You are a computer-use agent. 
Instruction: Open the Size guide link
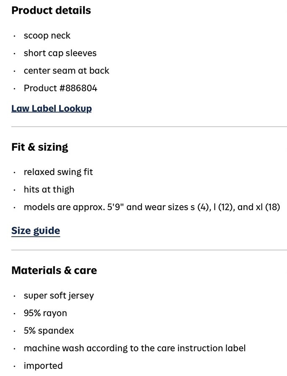click(36, 231)
